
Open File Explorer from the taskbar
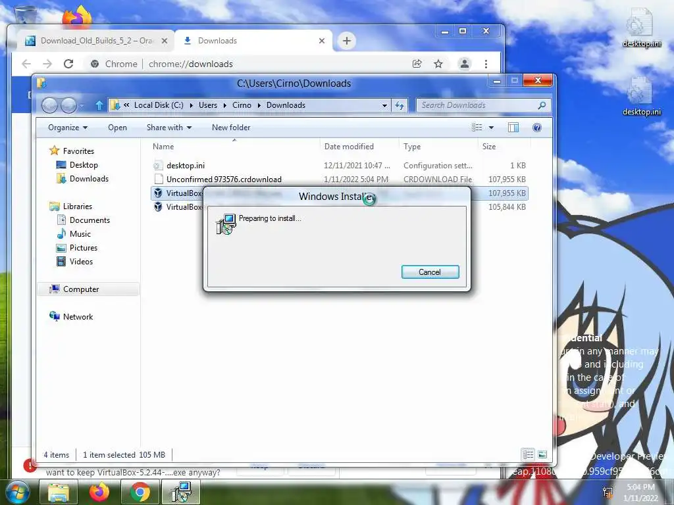tap(59, 492)
